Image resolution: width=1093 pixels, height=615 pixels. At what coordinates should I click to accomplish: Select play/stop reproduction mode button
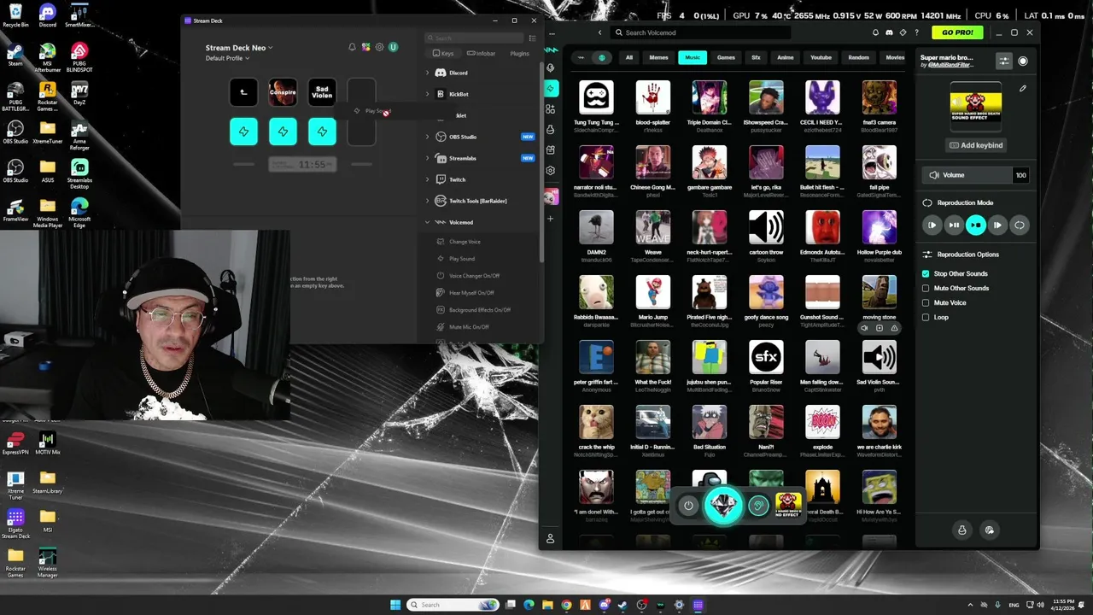pos(975,225)
